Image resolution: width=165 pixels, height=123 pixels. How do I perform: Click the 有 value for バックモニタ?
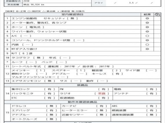pyautogui.click(x=49, y=94)
